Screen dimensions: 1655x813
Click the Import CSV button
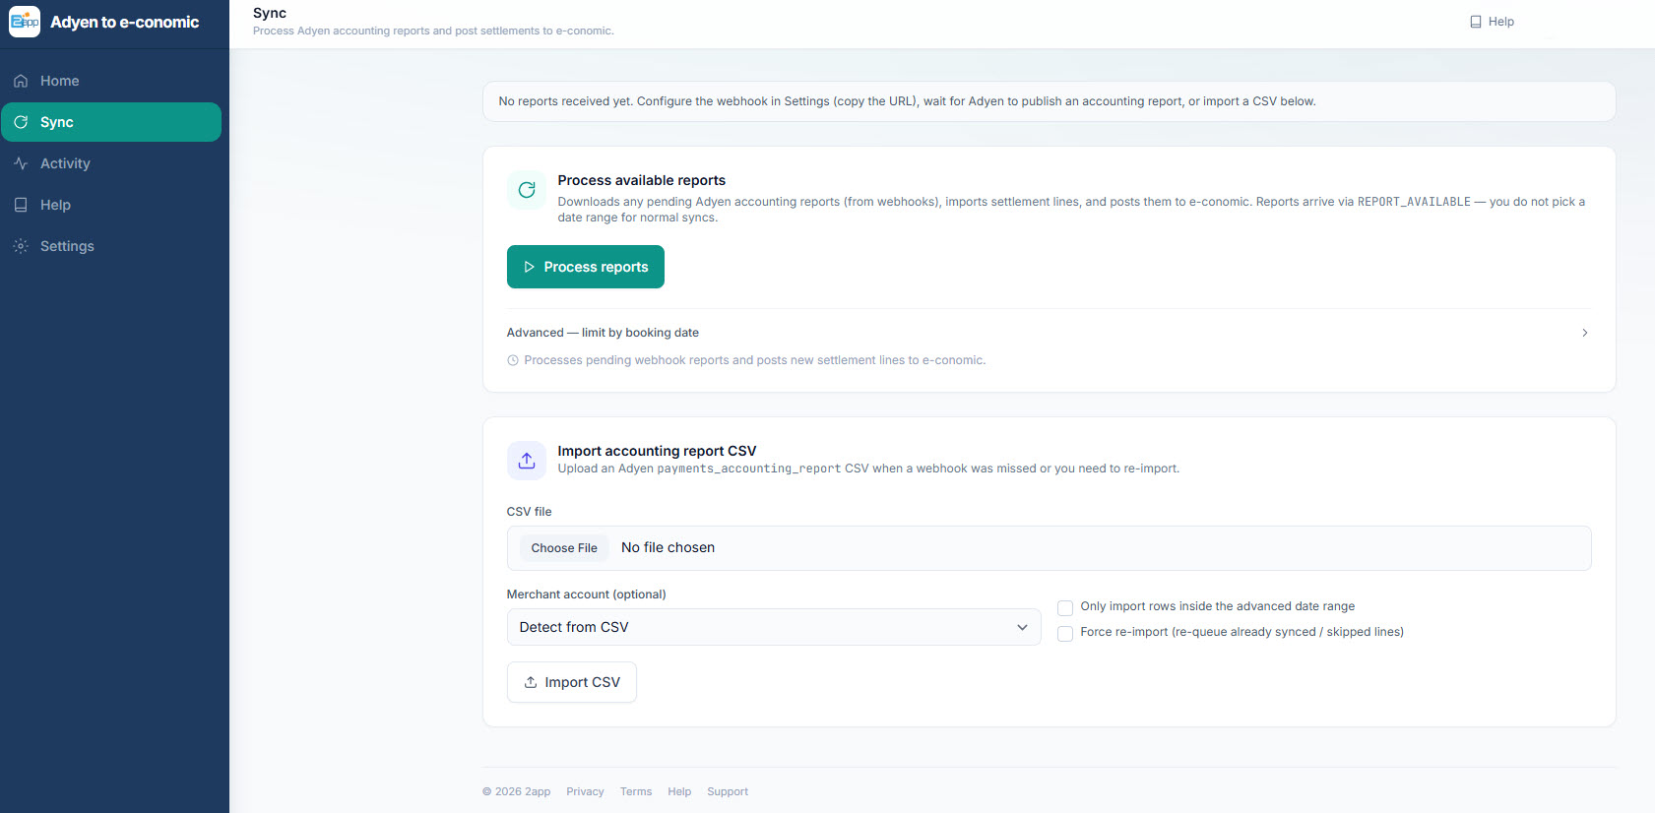coord(572,682)
